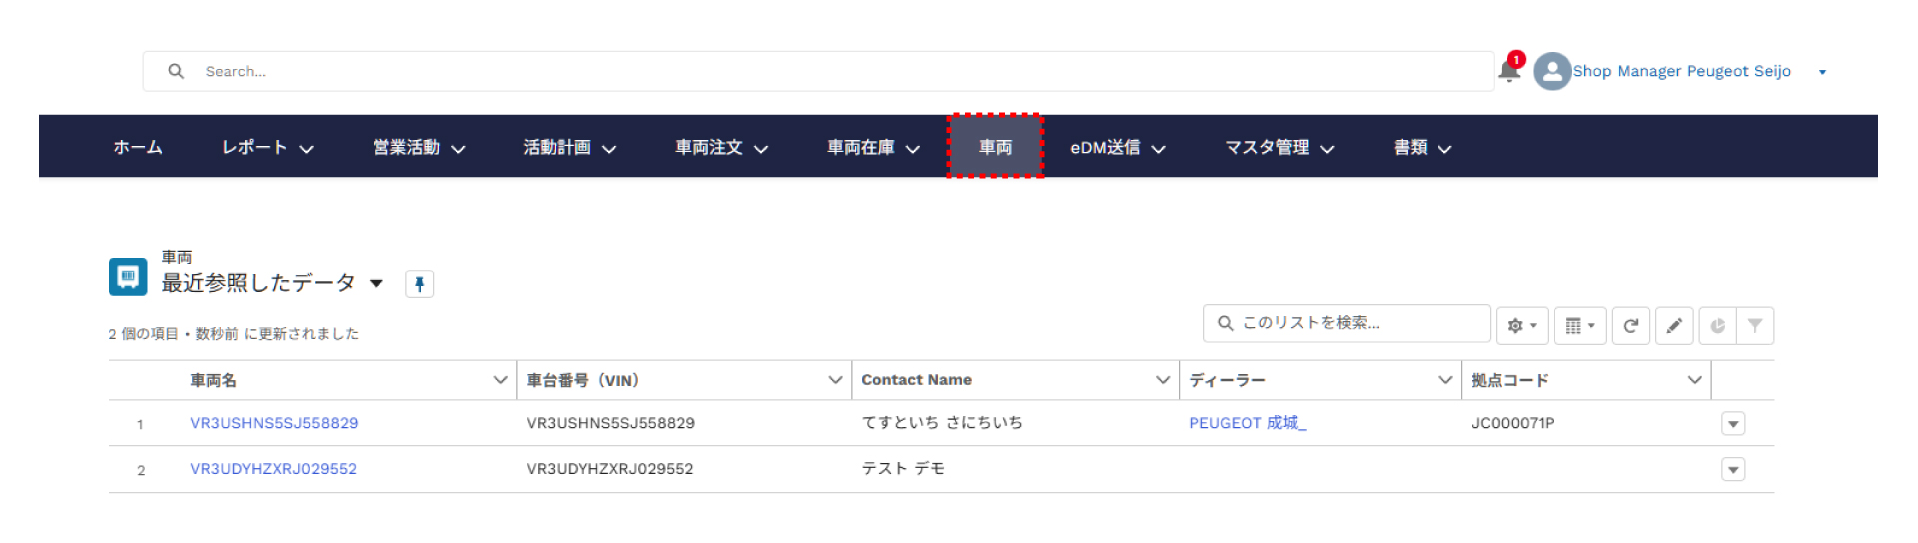Expand the レポート navigation dropdown

pos(307,149)
